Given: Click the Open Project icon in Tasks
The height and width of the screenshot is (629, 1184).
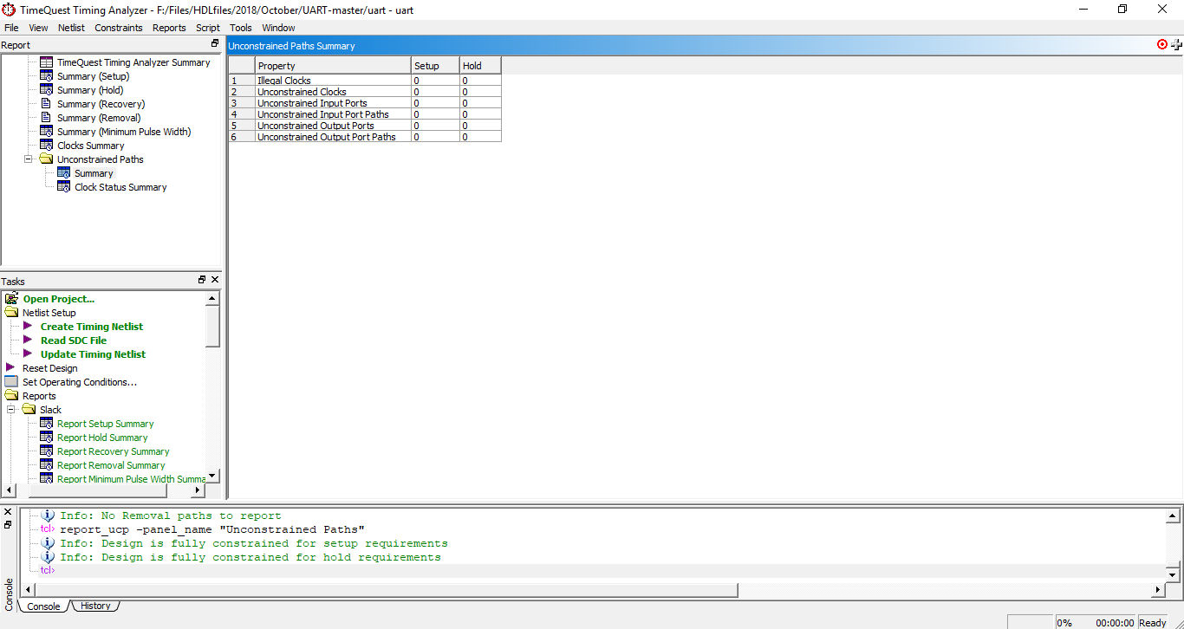Looking at the screenshot, I should [12, 299].
